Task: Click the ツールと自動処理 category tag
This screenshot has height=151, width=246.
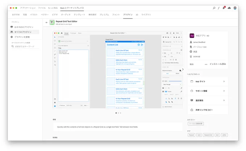Action: tap(196, 124)
